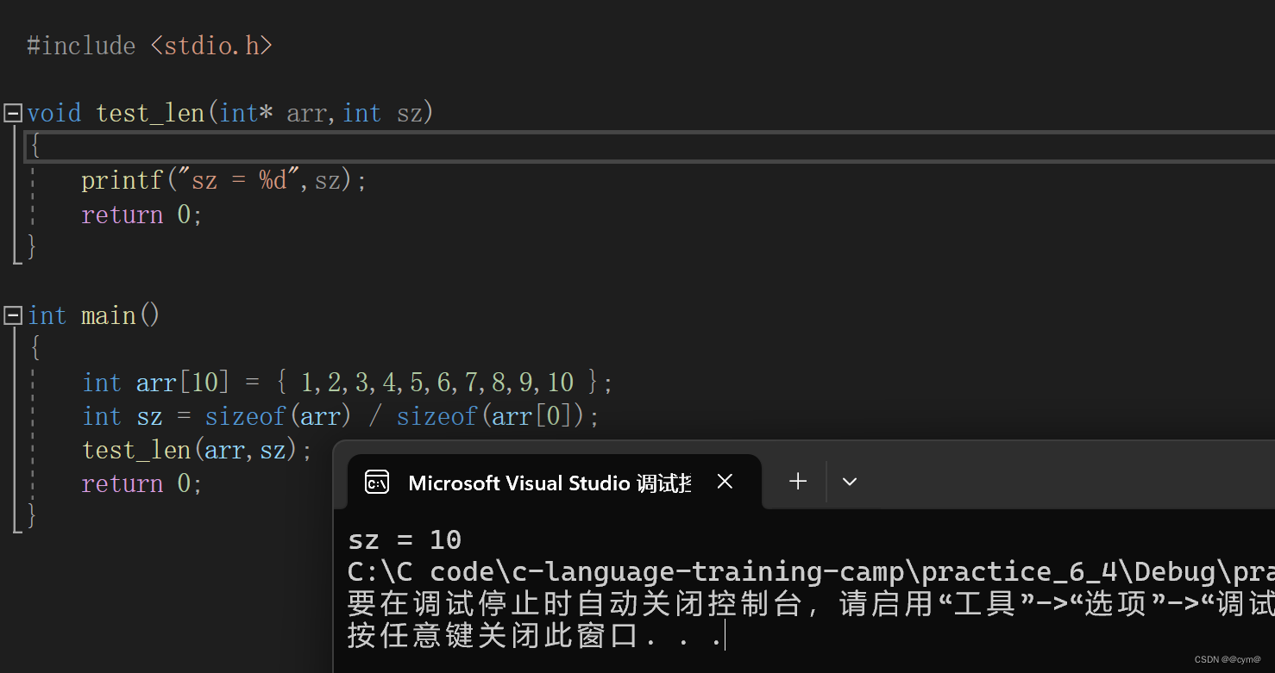Click the test_len(arr,sz) call line
This screenshot has height=673, width=1275.
pos(198,450)
